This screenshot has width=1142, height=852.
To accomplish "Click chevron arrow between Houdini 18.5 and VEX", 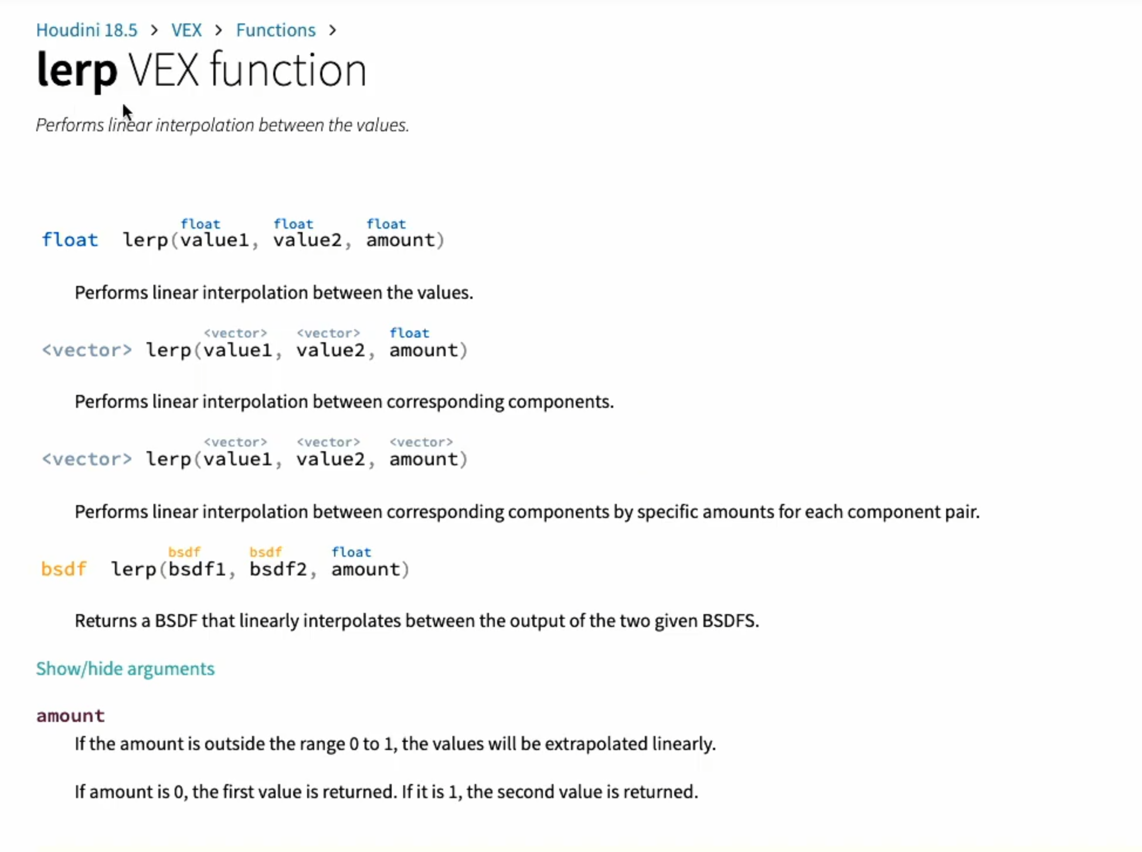I will [x=154, y=30].
